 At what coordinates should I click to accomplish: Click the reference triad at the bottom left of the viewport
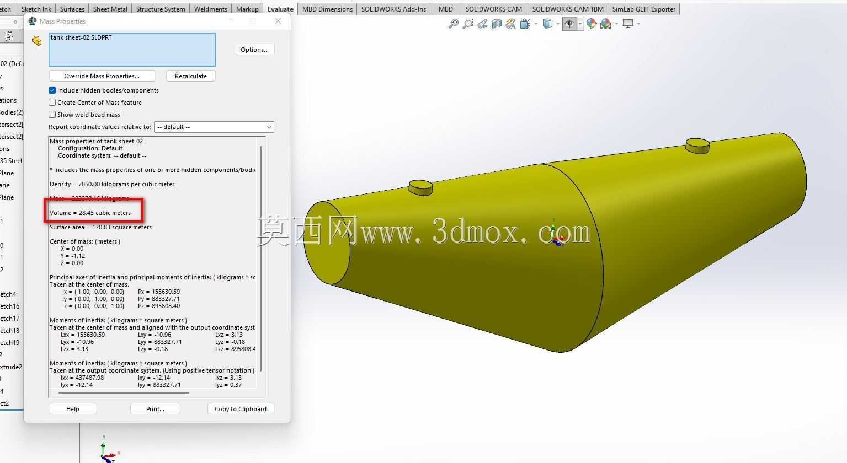point(108,449)
